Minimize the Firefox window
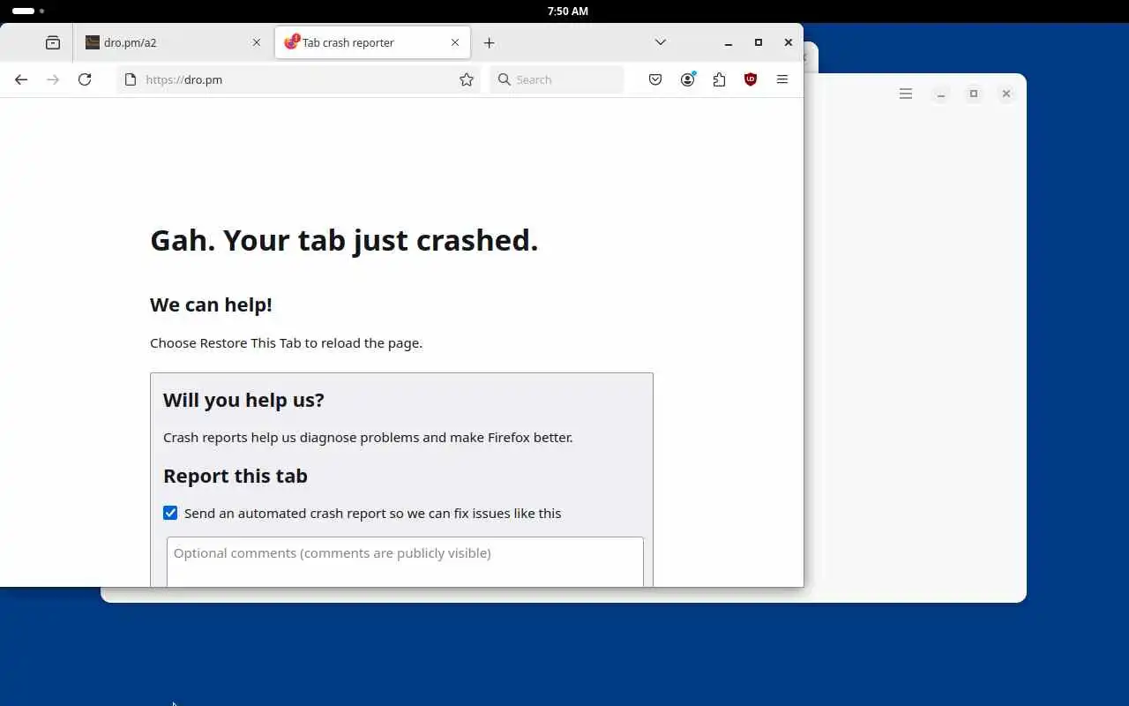This screenshot has height=706, width=1129. click(729, 42)
